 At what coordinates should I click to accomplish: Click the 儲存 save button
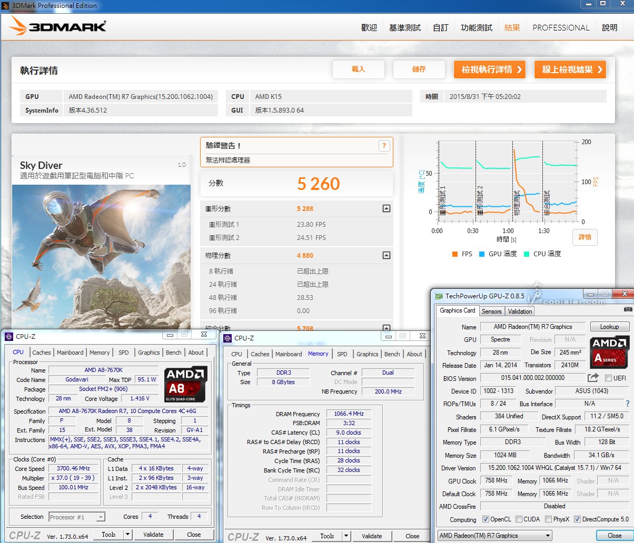(x=419, y=69)
